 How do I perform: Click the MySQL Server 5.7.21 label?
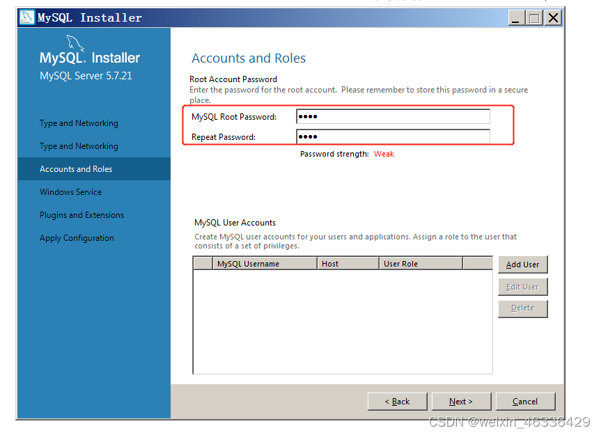coord(86,76)
